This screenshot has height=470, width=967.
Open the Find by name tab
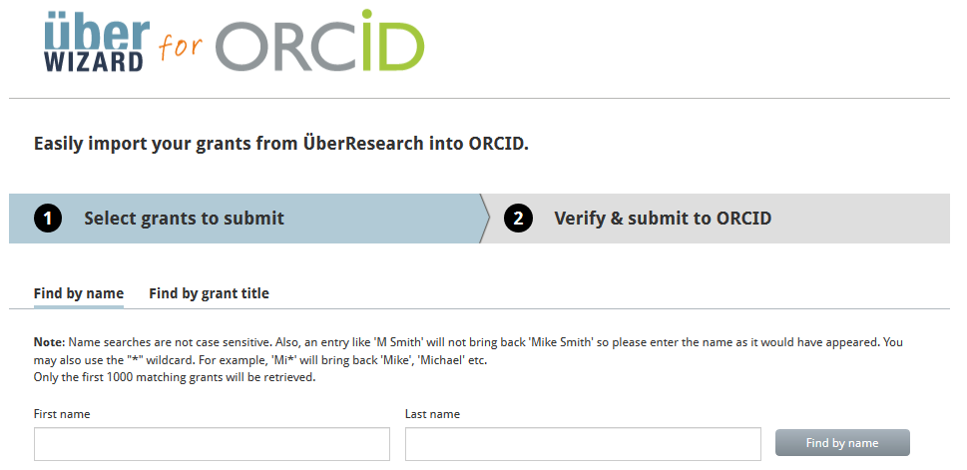(79, 293)
